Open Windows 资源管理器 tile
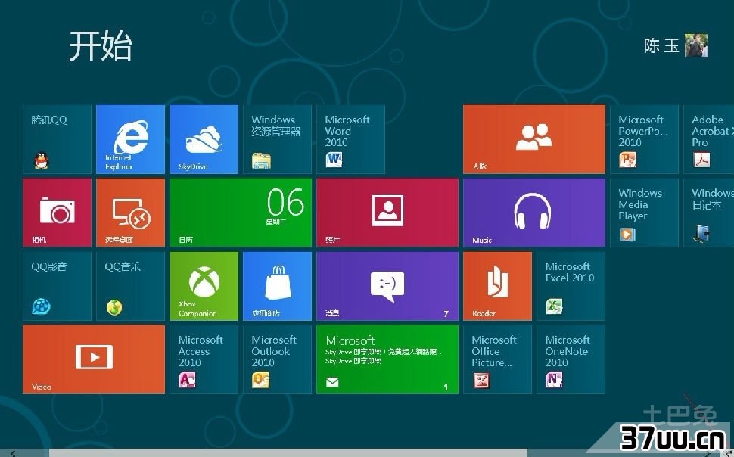734x457 pixels. point(277,139)
